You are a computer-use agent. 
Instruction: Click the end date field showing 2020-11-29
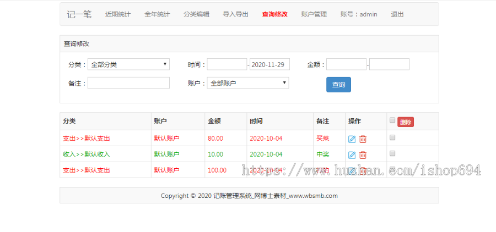pyautogui.click(x=269, y=64)
